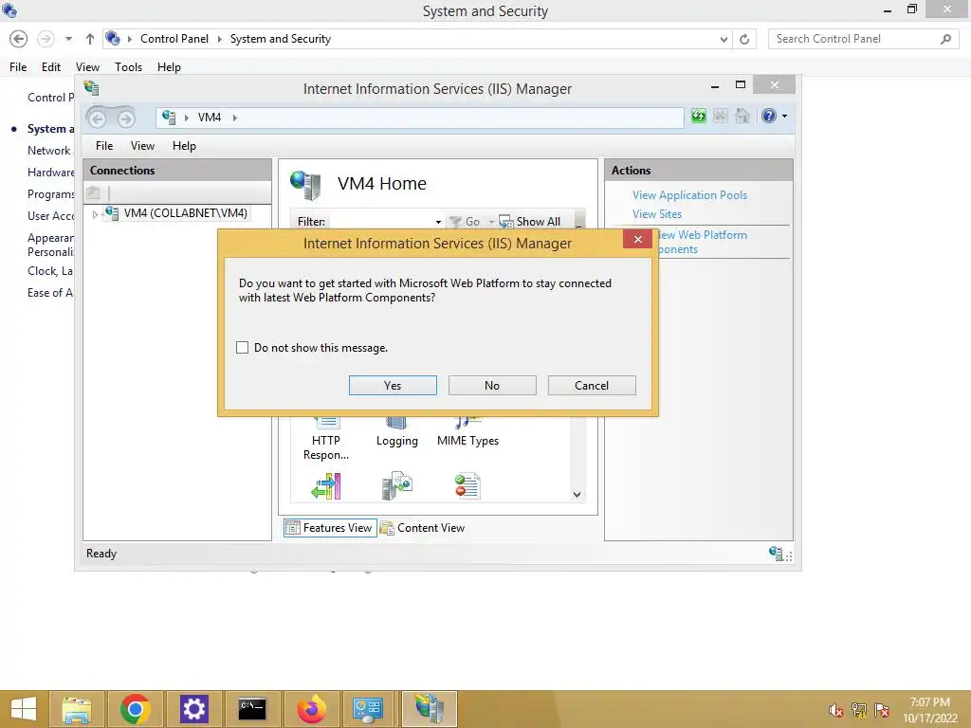Click the network tray icon
971x728 pixels.
(859, 710)
